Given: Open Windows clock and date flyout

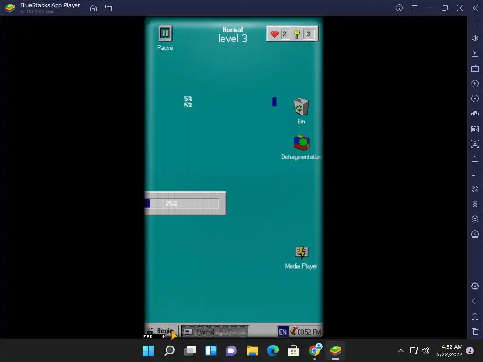Looking at the screenshot, I should click(x=450, y=351).
